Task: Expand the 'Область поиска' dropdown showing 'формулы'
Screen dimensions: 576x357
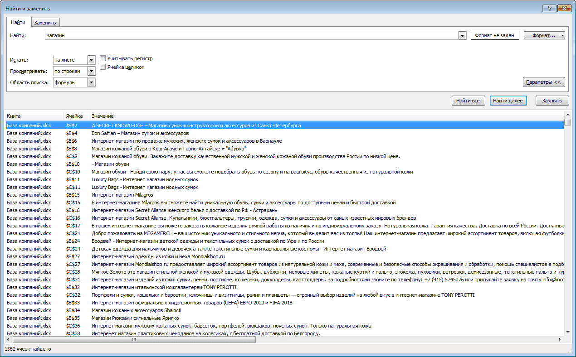Action: pos(91,82)
